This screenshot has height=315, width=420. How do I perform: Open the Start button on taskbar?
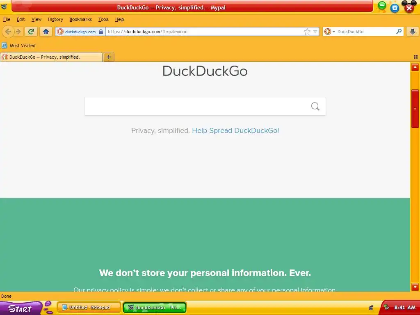[x=21, y=308]
